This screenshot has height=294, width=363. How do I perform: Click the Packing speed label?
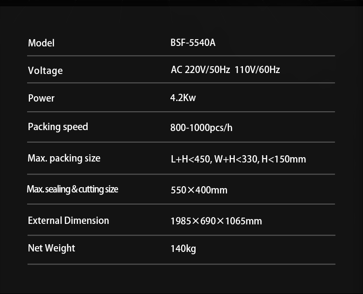[58, 127]
